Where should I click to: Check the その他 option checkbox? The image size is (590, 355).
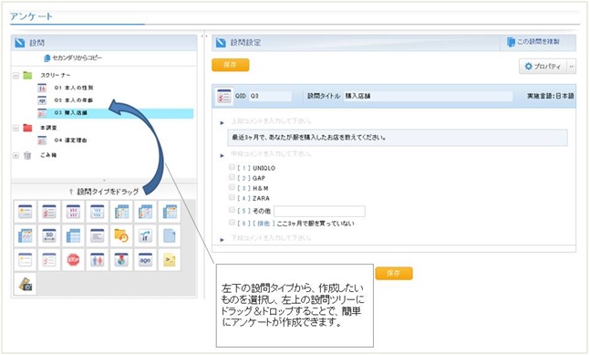point(232,210)
